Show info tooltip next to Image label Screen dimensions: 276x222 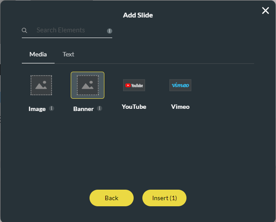[x=52, y=108]
